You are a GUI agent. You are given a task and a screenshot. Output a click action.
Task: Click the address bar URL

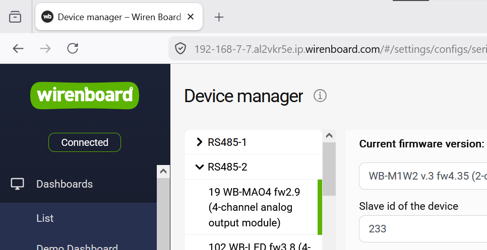point(340,49)
